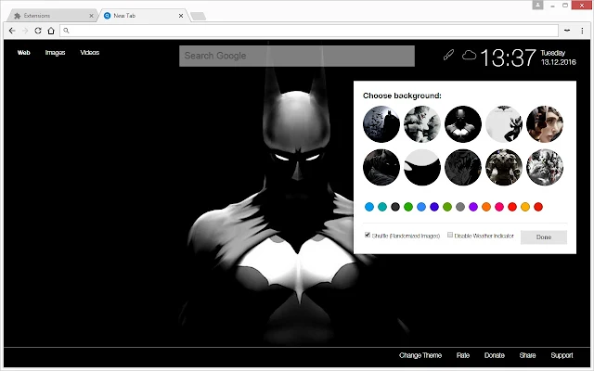
Task: Open Change Theme in the footer
Action: (420, 355)
